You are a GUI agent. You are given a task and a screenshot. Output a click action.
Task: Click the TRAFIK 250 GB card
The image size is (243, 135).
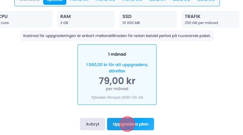210,19
